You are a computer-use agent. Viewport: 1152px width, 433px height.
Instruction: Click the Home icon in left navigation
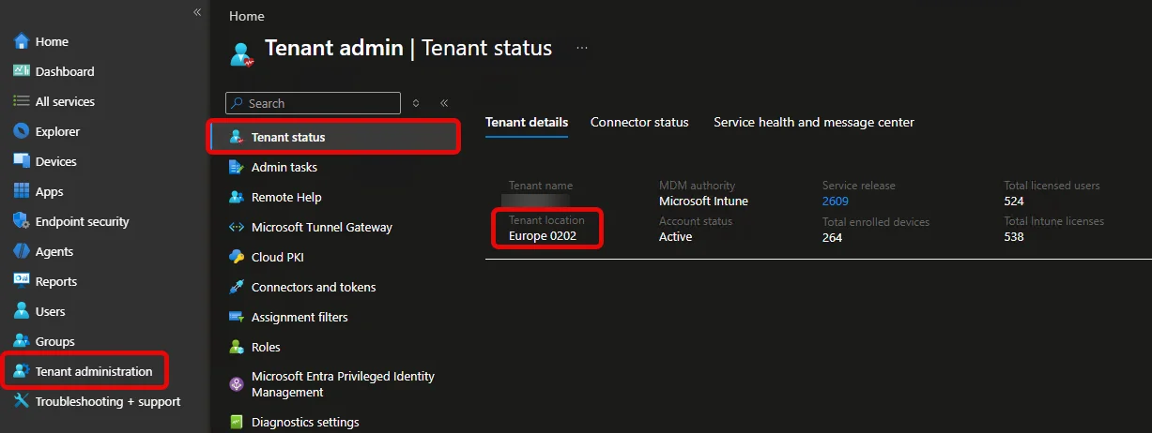pyautogui.click(x=22, y=41)
